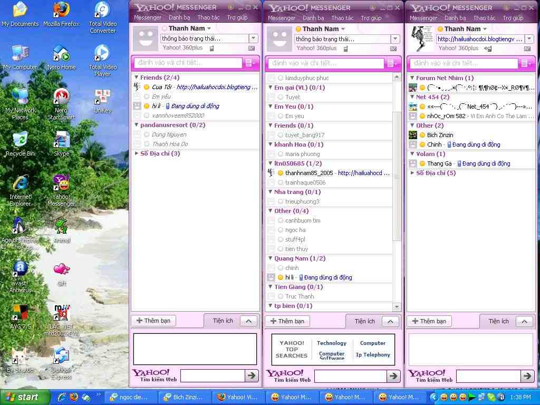Screen dimensions: 540x405
Task: Open Nero Home desktop icon
Action: [x=61, y=58]
